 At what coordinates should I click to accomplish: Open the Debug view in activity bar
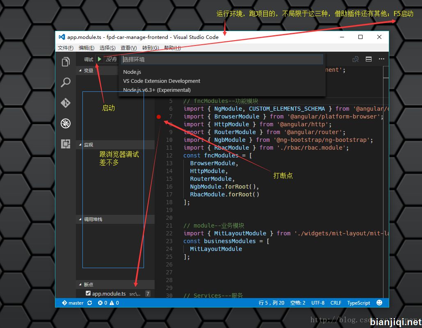(x=66, y=123)
